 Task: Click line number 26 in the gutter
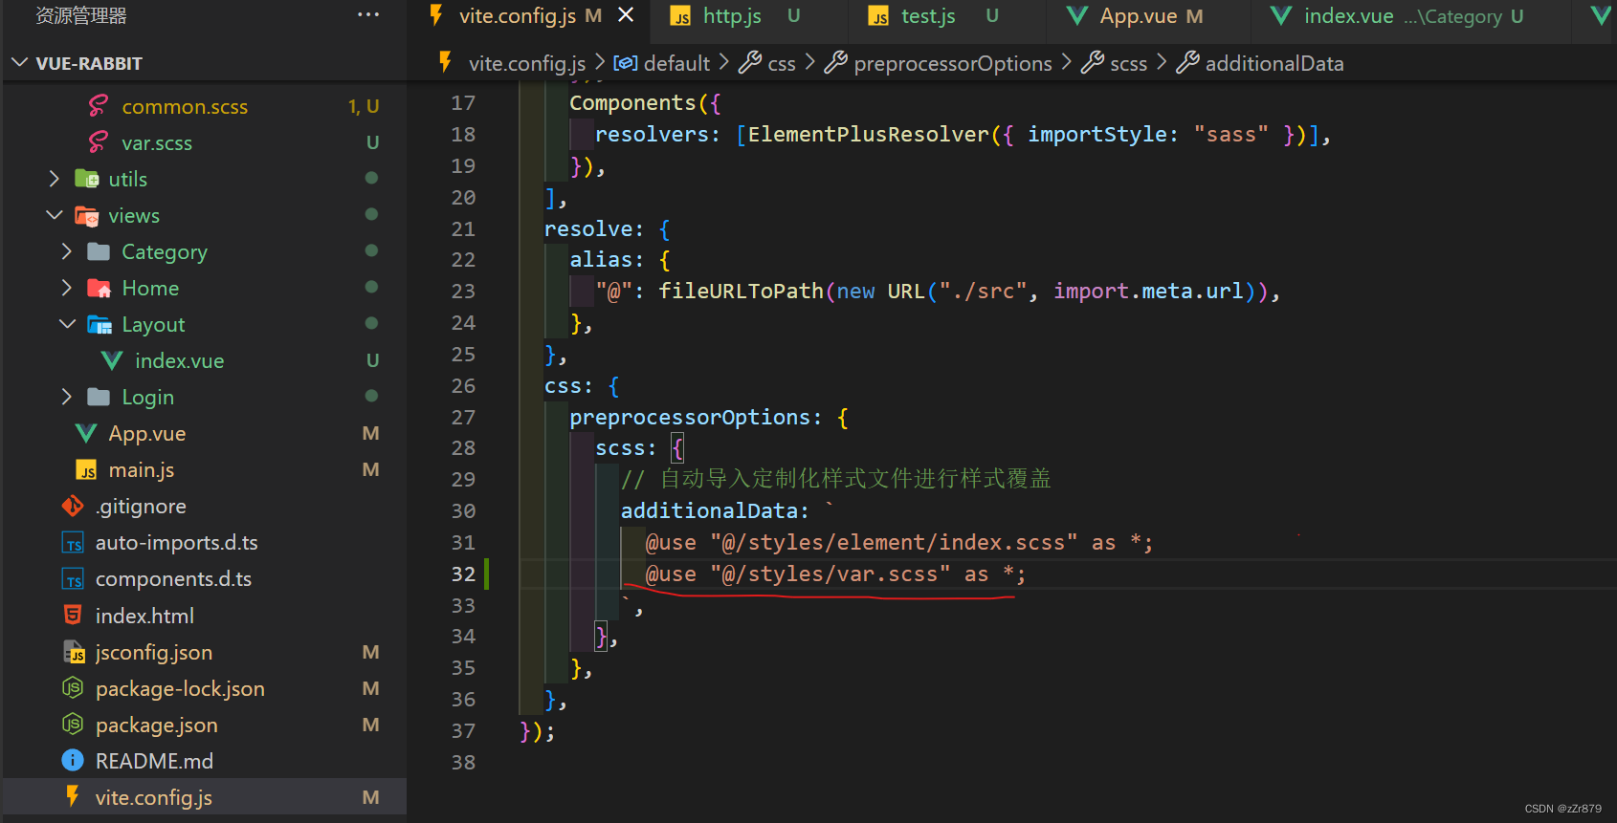tap(463, 385)
